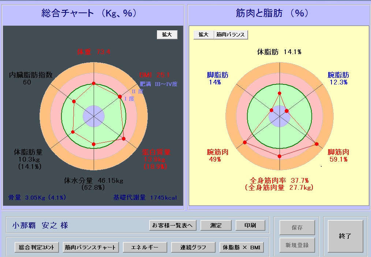
Task: Click the 新規登録 button
Action: tap(297, 245)
